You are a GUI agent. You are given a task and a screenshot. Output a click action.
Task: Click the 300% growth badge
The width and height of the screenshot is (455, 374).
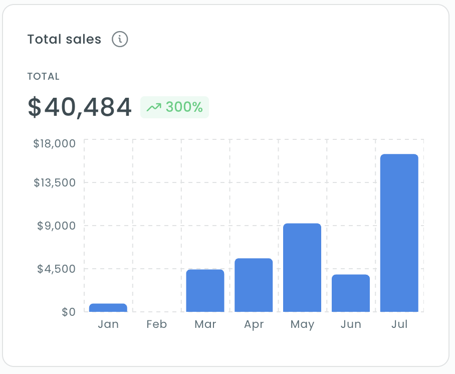(x=175, y=107)
